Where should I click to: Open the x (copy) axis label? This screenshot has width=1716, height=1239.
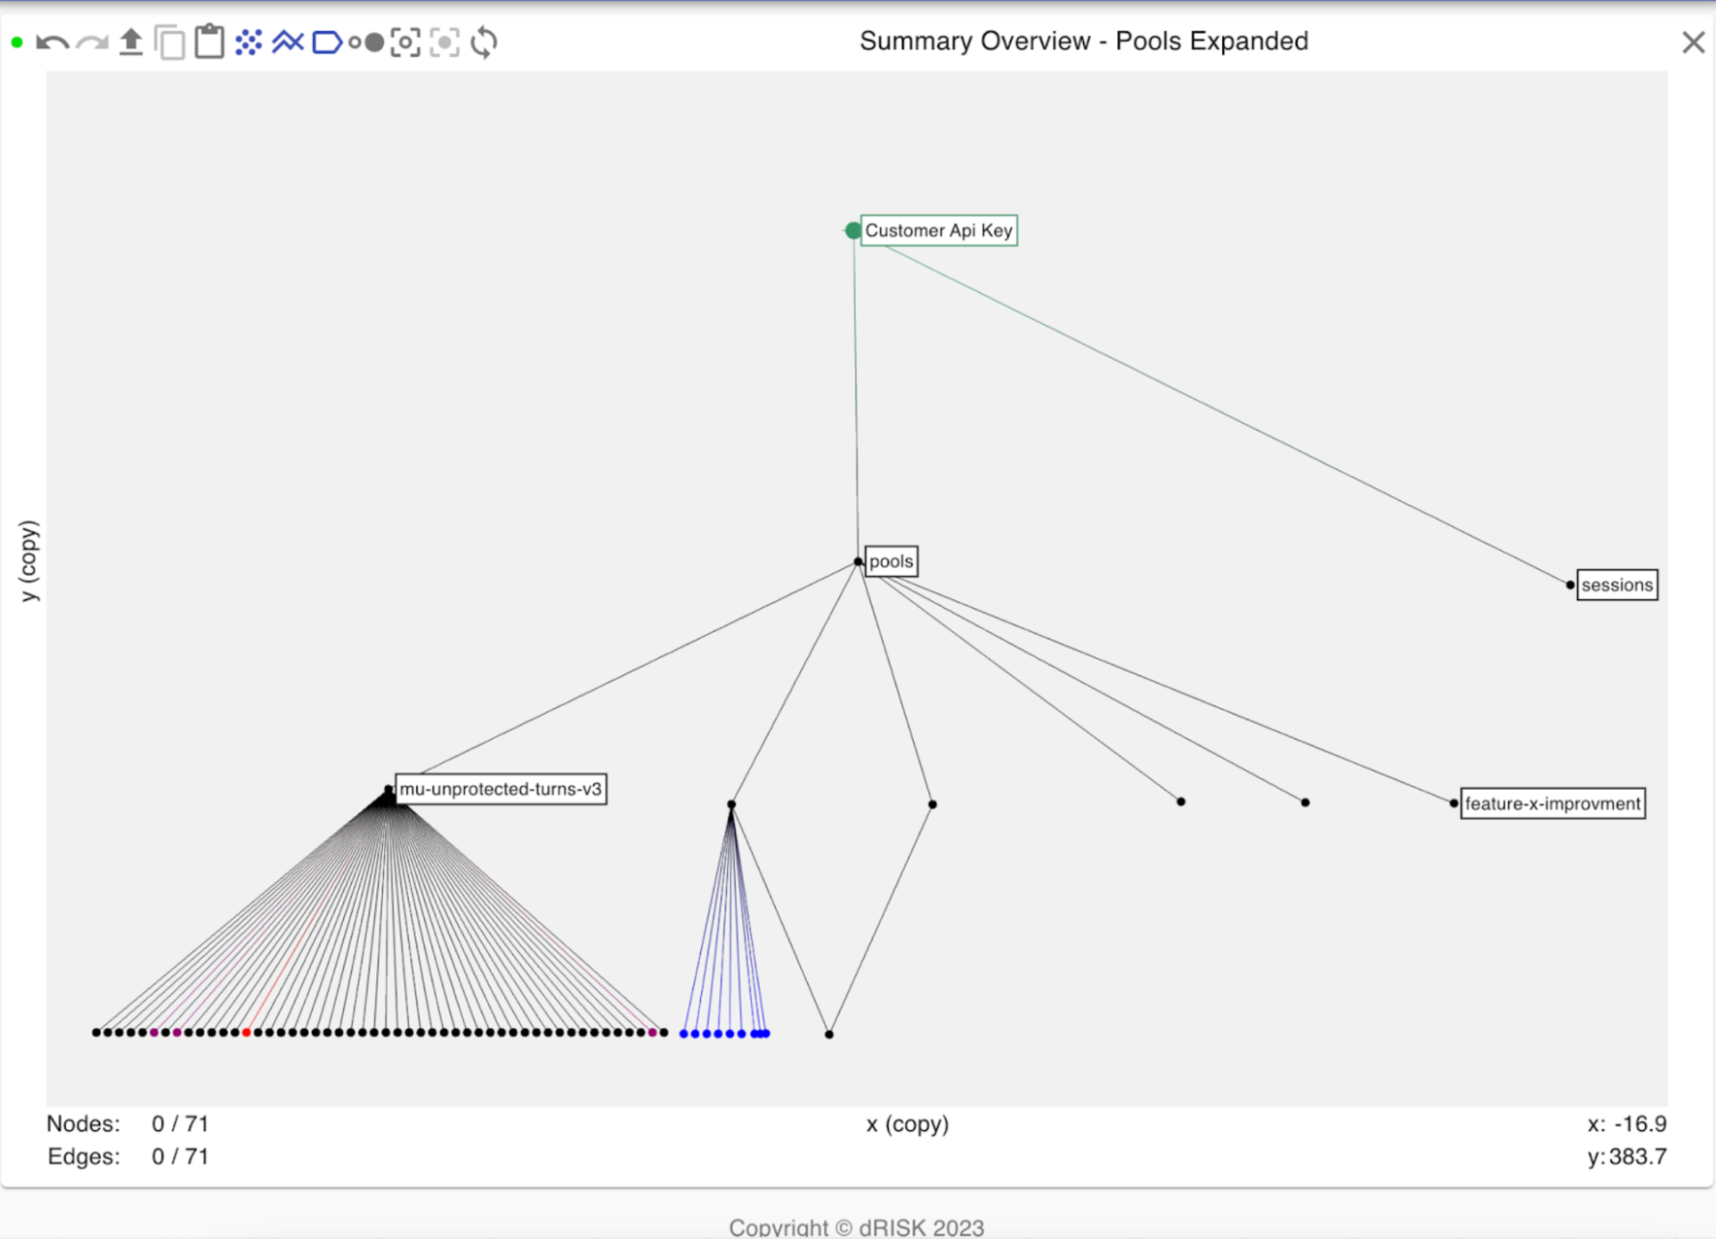click(x=907, y=1124)
